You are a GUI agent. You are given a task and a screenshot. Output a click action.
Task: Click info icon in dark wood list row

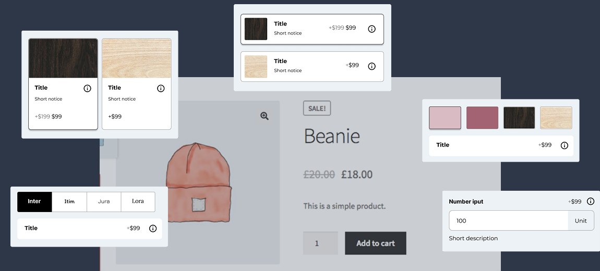coord(372,29)
